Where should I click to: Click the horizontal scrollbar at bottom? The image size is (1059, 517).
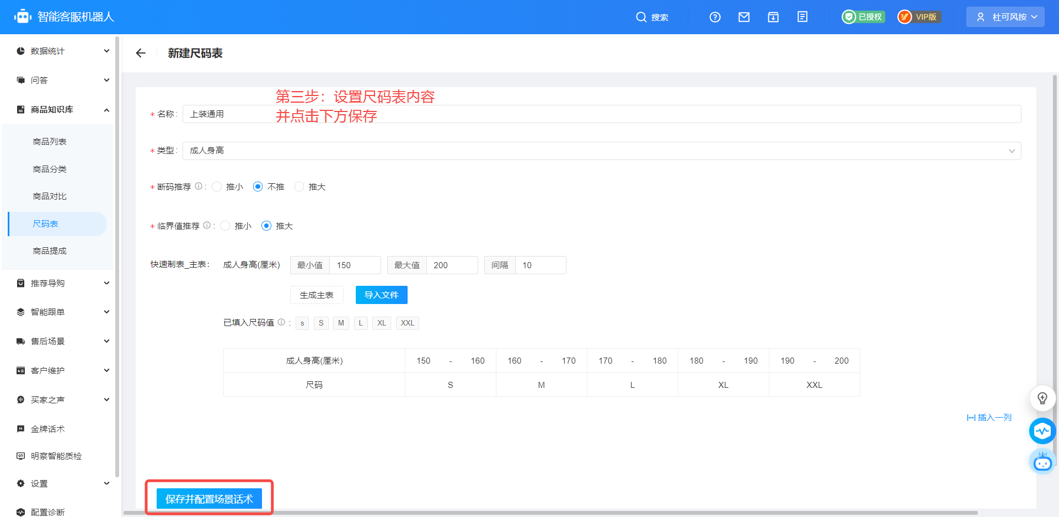tap(550, 513)
